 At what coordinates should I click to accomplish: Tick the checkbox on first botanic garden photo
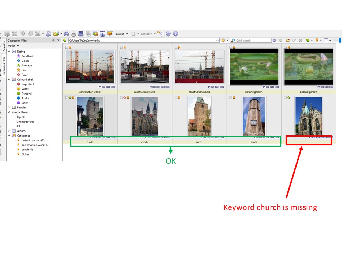tap(231, 47)
